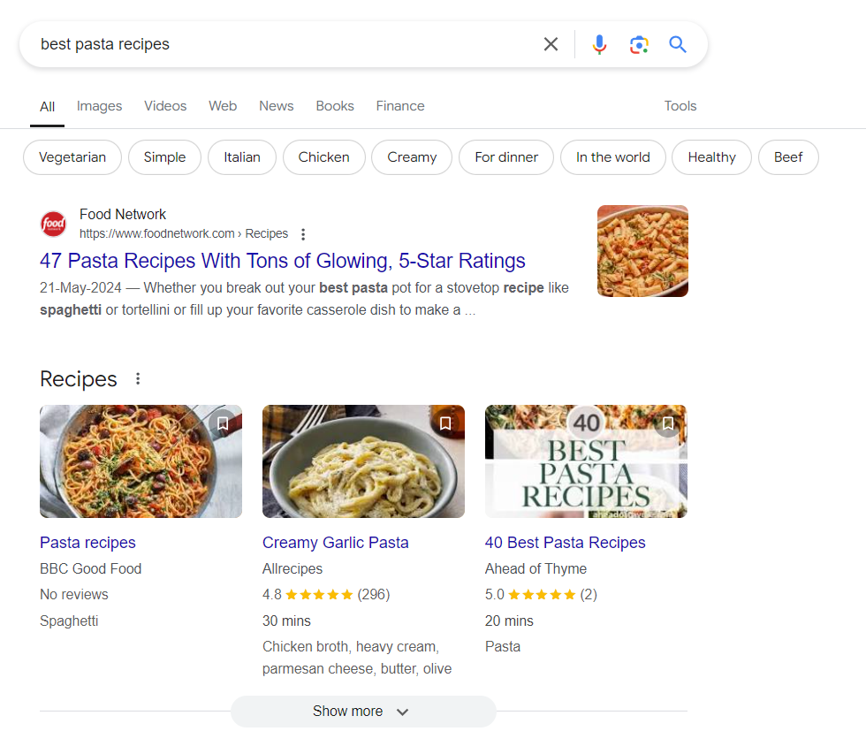Select the For dinner chip
866x754 pixels.
[x=506, y=157]
